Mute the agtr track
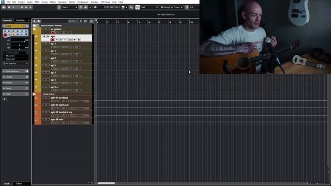The height and width of the screenshot is (186, 331). (x=44, y=37)
